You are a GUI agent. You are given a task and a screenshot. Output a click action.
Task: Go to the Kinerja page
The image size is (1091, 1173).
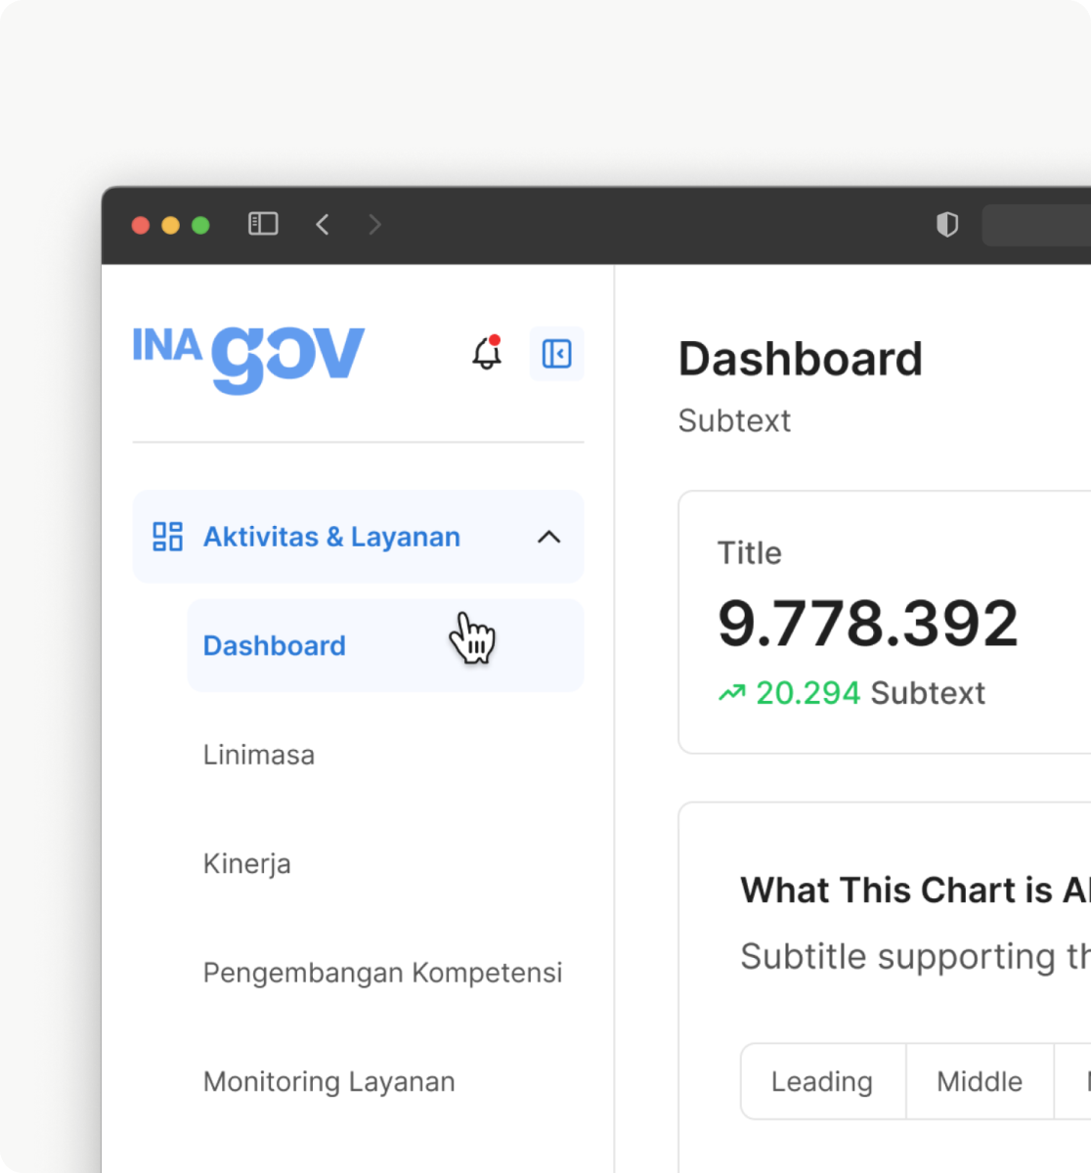246,864
